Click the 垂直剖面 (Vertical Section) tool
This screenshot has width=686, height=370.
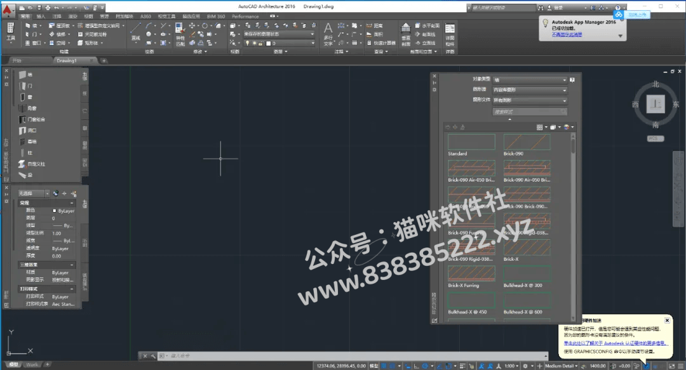tap(406, 34)
